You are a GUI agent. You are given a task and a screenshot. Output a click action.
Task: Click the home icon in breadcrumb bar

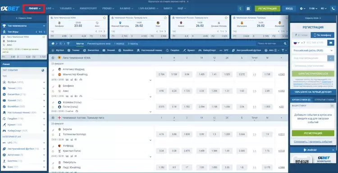53,44
